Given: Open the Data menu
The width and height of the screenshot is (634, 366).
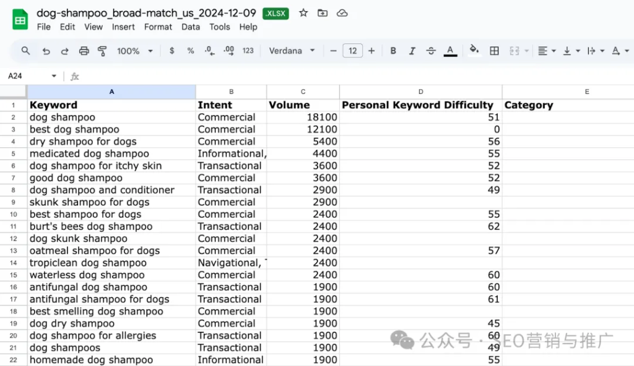Looking at the screenshot, I should pos(191,27).
